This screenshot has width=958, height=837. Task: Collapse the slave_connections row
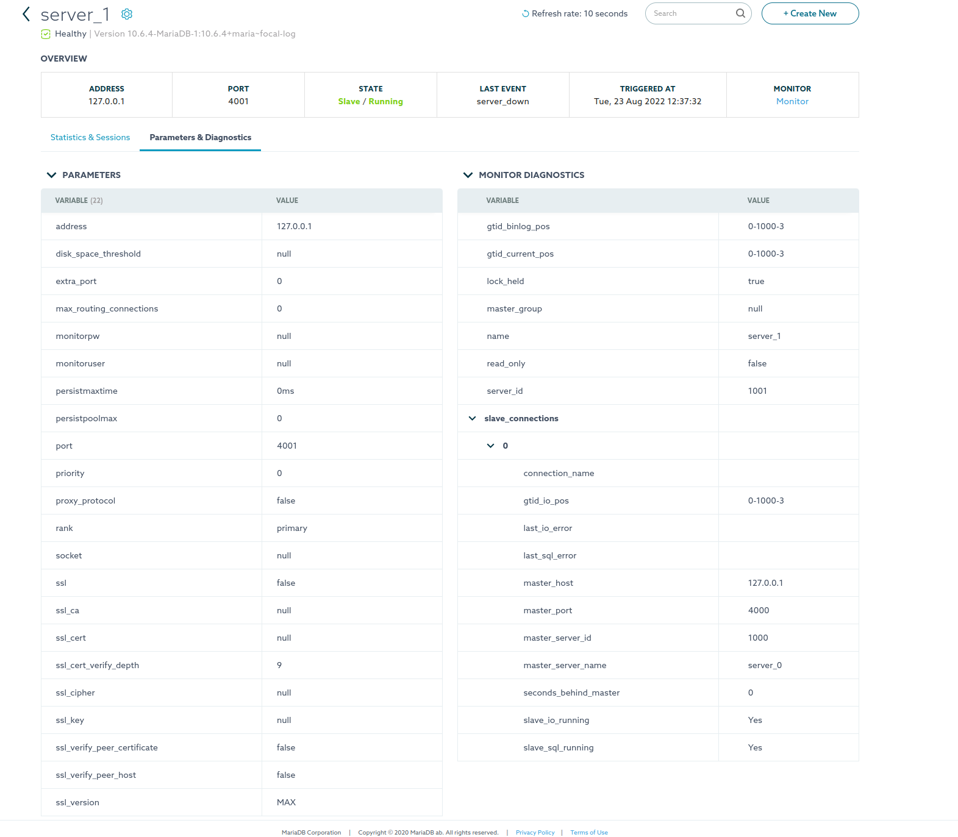[472, 418]
